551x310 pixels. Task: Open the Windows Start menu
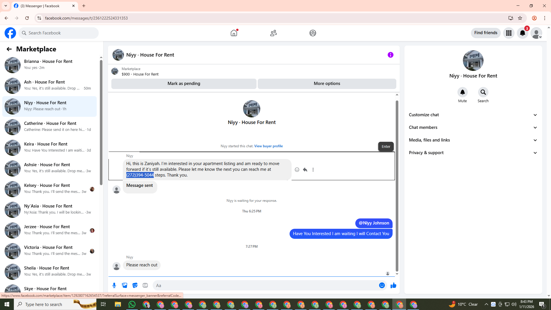pyautogui.click(x=7, y=304)
